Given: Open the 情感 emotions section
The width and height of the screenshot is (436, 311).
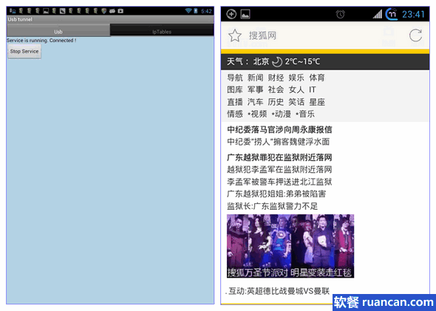Looking at the screenshot, I should tap(235, 114).
